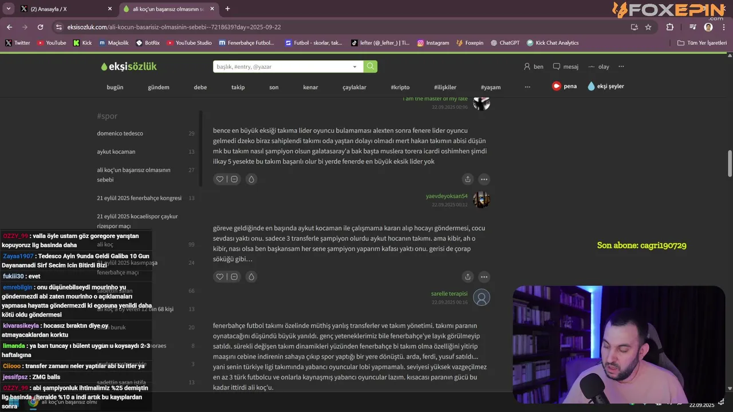
Task: Open the #yaşam channel
Action: point(491,87)
